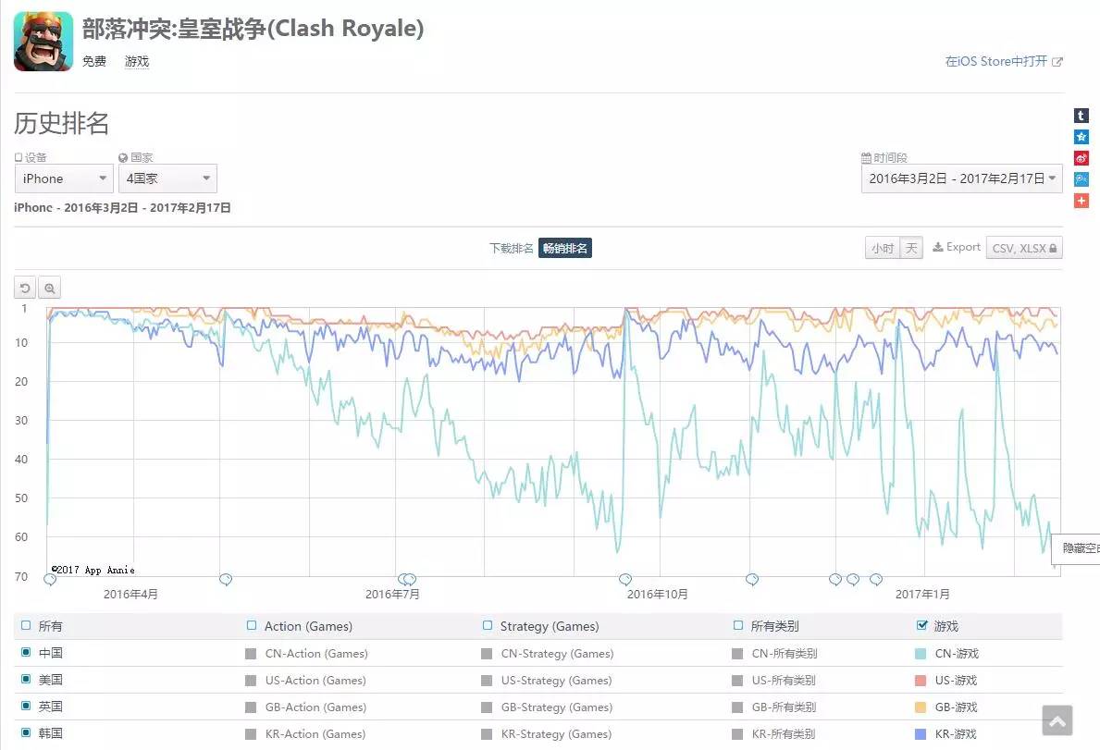
Task: Click the gray CN-Action (Games) swatch
Action: point(251,653)
